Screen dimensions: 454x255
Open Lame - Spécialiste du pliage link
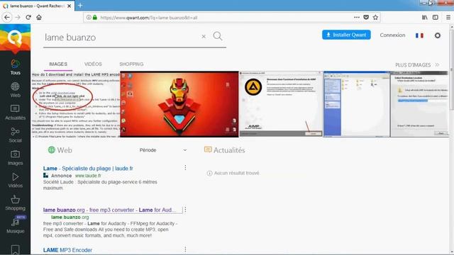[x=88, y=169]
